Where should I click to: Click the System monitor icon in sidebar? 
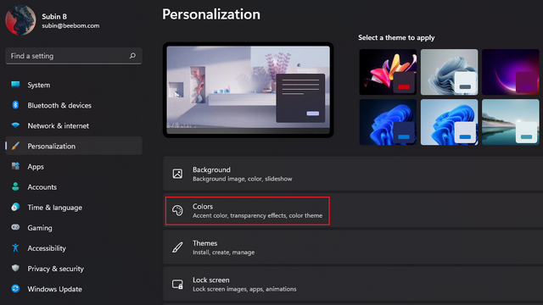point(15,85)
